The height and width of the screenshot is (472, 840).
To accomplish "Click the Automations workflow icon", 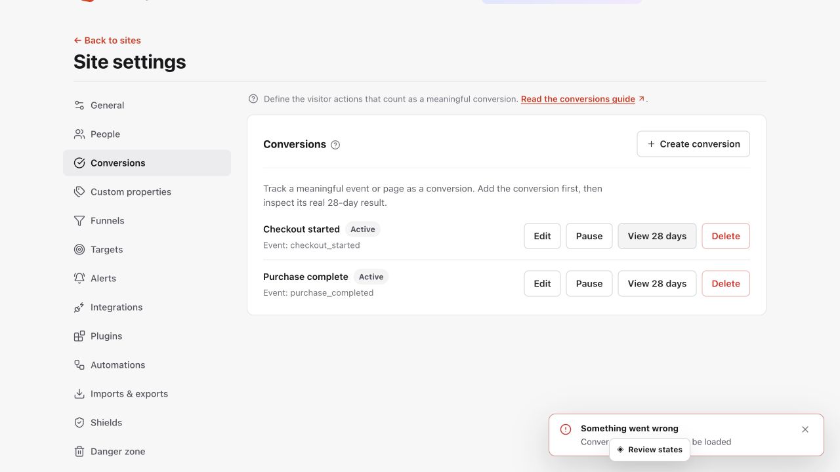I will 79,365.
